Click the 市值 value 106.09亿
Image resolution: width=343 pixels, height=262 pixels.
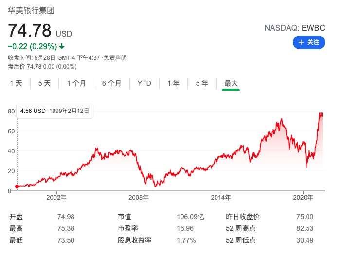(190, 217)
